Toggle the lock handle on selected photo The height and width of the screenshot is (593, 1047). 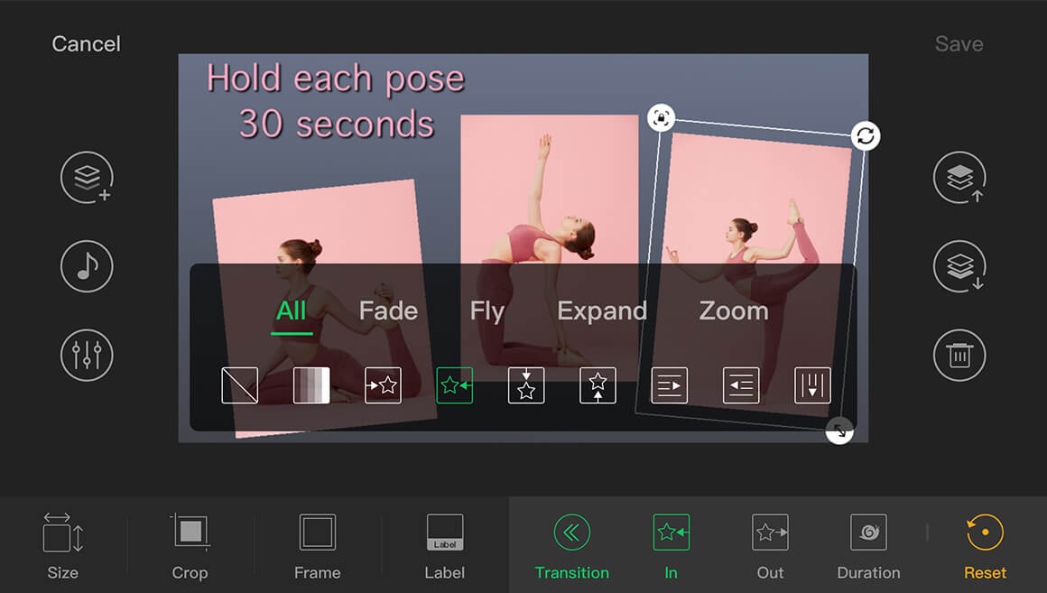coord(662,118)
